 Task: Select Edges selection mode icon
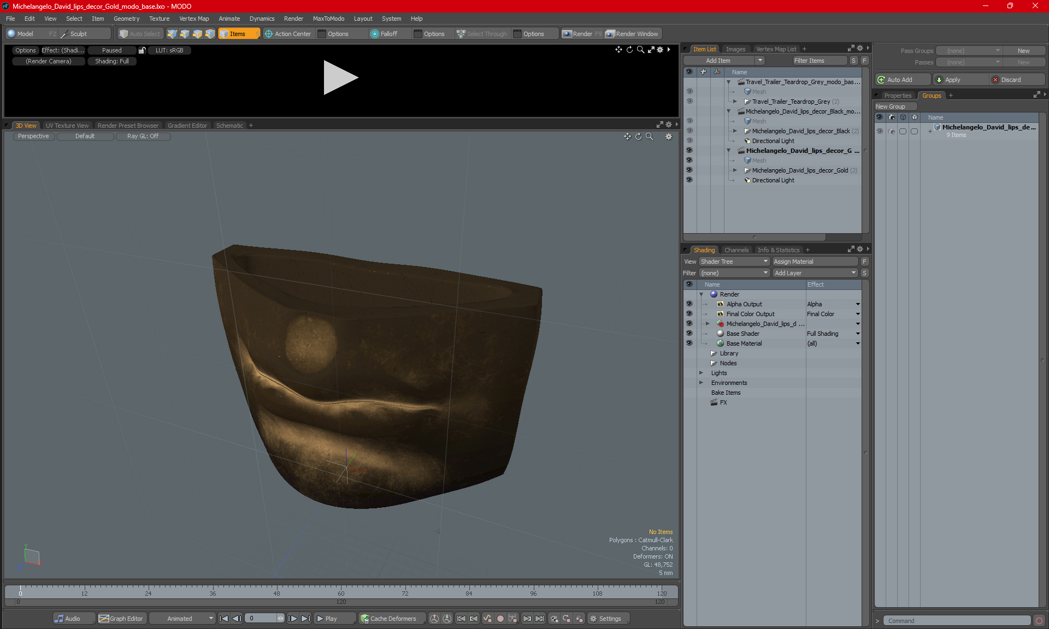point(185,34)
